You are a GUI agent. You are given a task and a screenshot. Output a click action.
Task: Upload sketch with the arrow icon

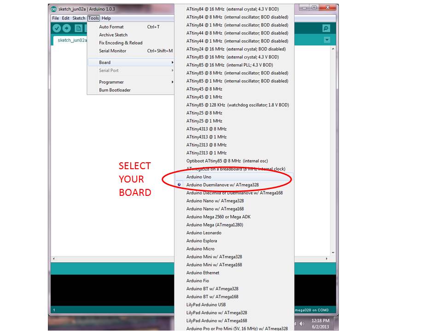67,28
